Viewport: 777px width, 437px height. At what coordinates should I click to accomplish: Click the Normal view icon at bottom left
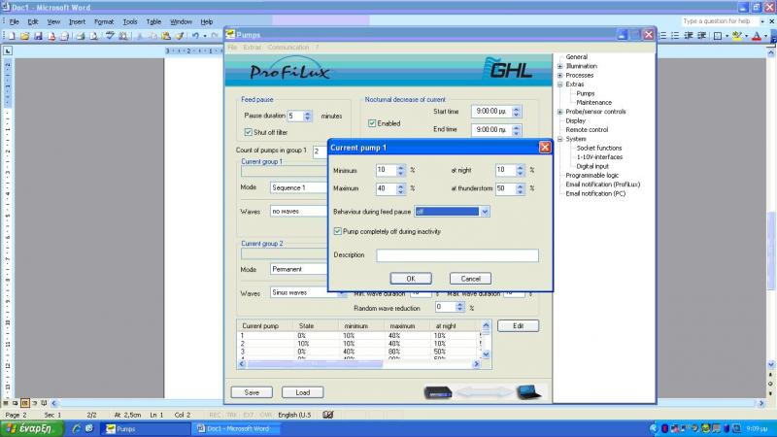pyautogui.click(x=6, y=403)
